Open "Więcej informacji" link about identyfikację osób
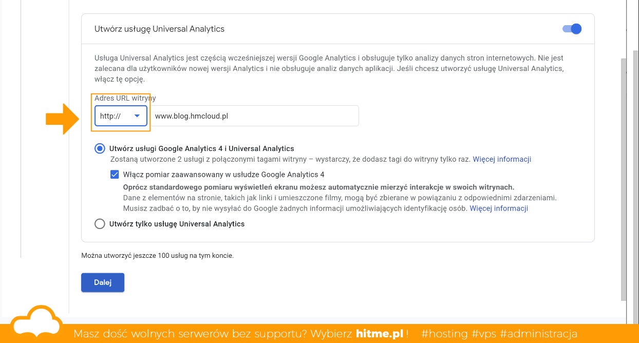Viewport: 639px width, 343px height. coord(499,208)
